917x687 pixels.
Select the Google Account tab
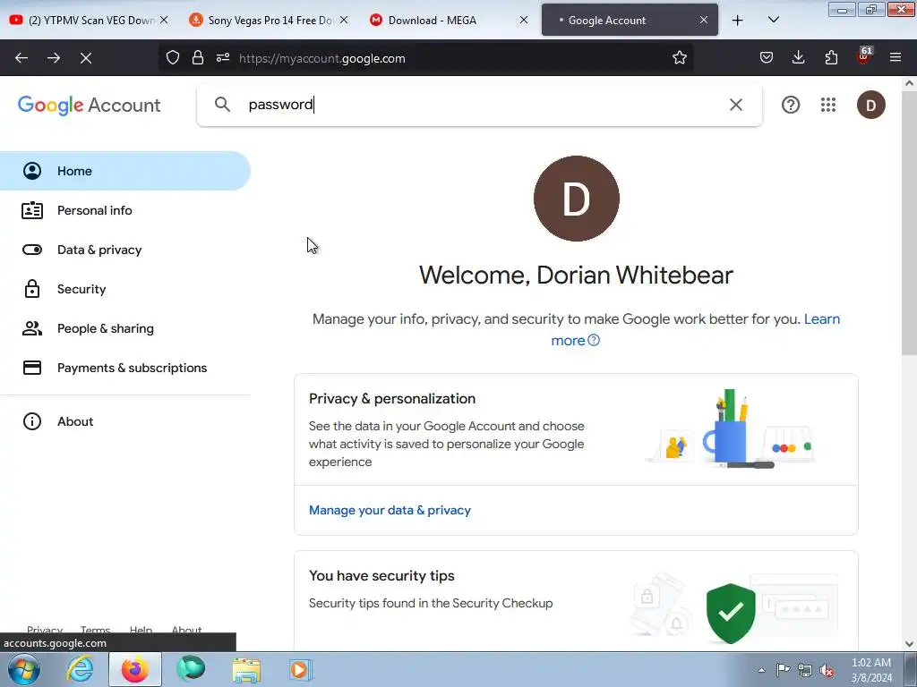tap(630, 20)
